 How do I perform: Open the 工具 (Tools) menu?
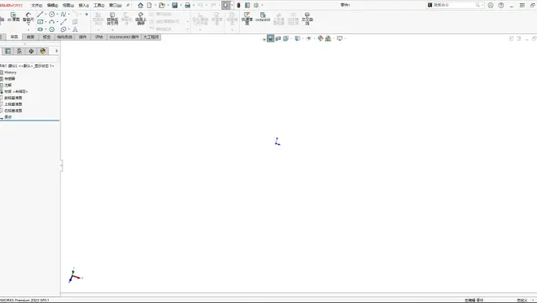(x=99, y=5)
